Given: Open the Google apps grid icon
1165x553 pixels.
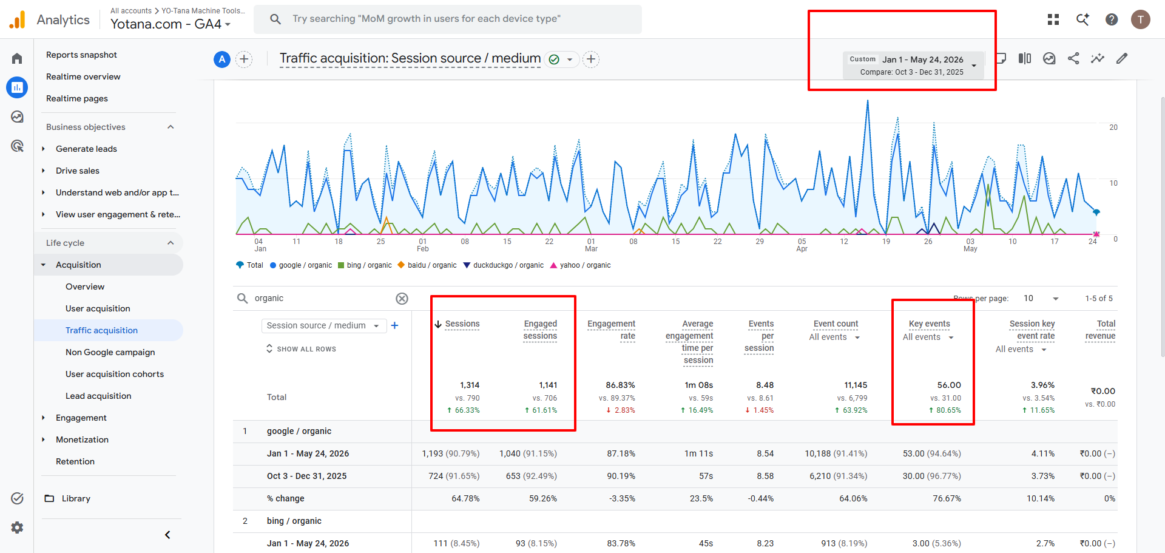Looking at the screenshot, I should 1053,19.
